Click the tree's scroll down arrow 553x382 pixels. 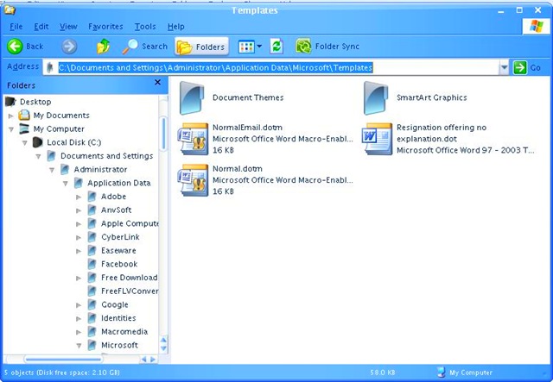(163, 348)
